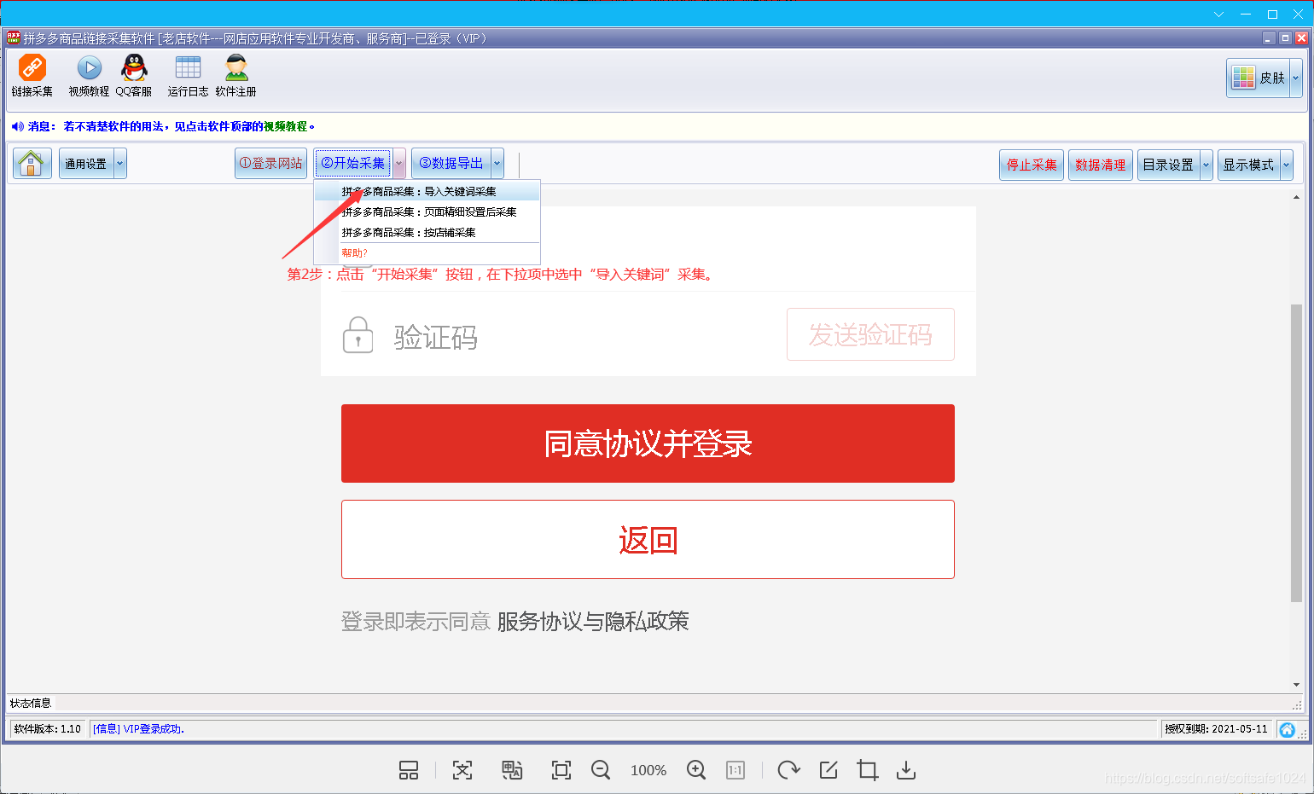Image resolution: width=1314 pixels, height=794 pixels.
Task: Rotate the image clockwise
Action: click(788, 770)
